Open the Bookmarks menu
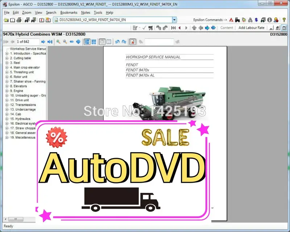Viewport: 290px width, 232px height. pos(69,13)
